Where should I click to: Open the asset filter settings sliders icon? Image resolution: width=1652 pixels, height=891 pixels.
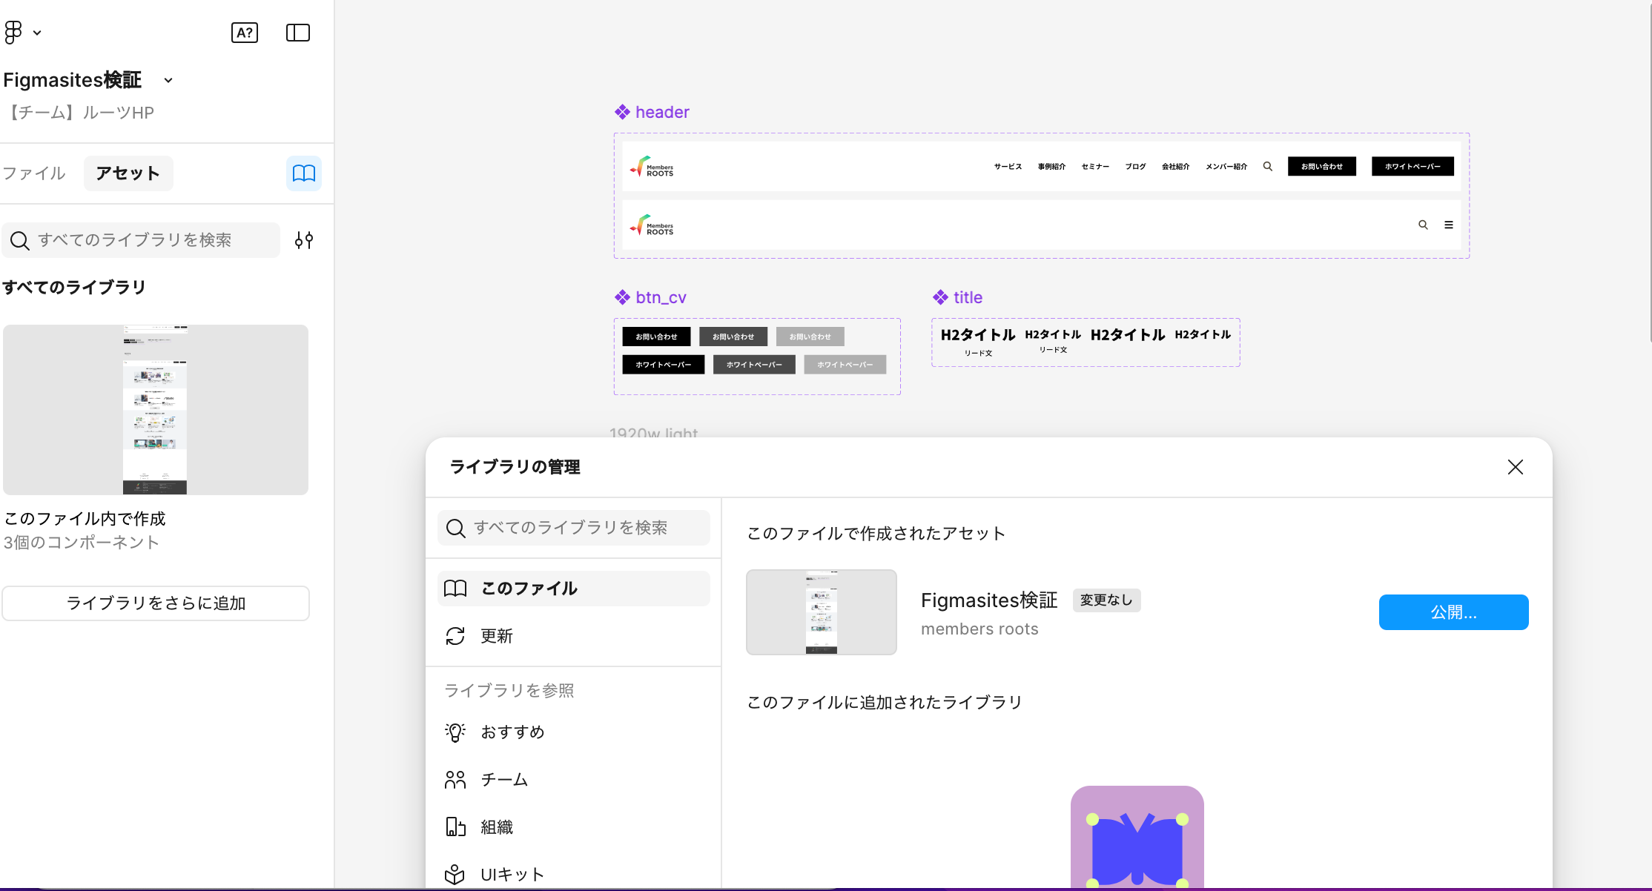(303, 240)
